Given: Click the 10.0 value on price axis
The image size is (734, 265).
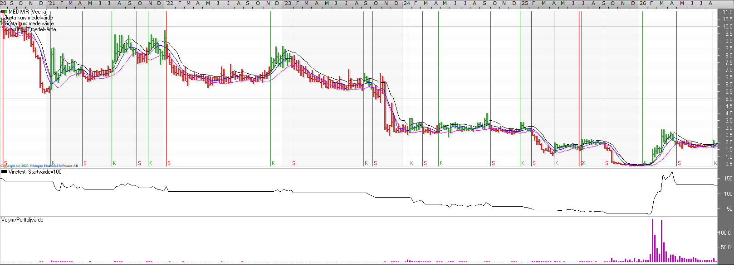Looking at the screenshot, I should pyautogui.click(x=728, y=27).
